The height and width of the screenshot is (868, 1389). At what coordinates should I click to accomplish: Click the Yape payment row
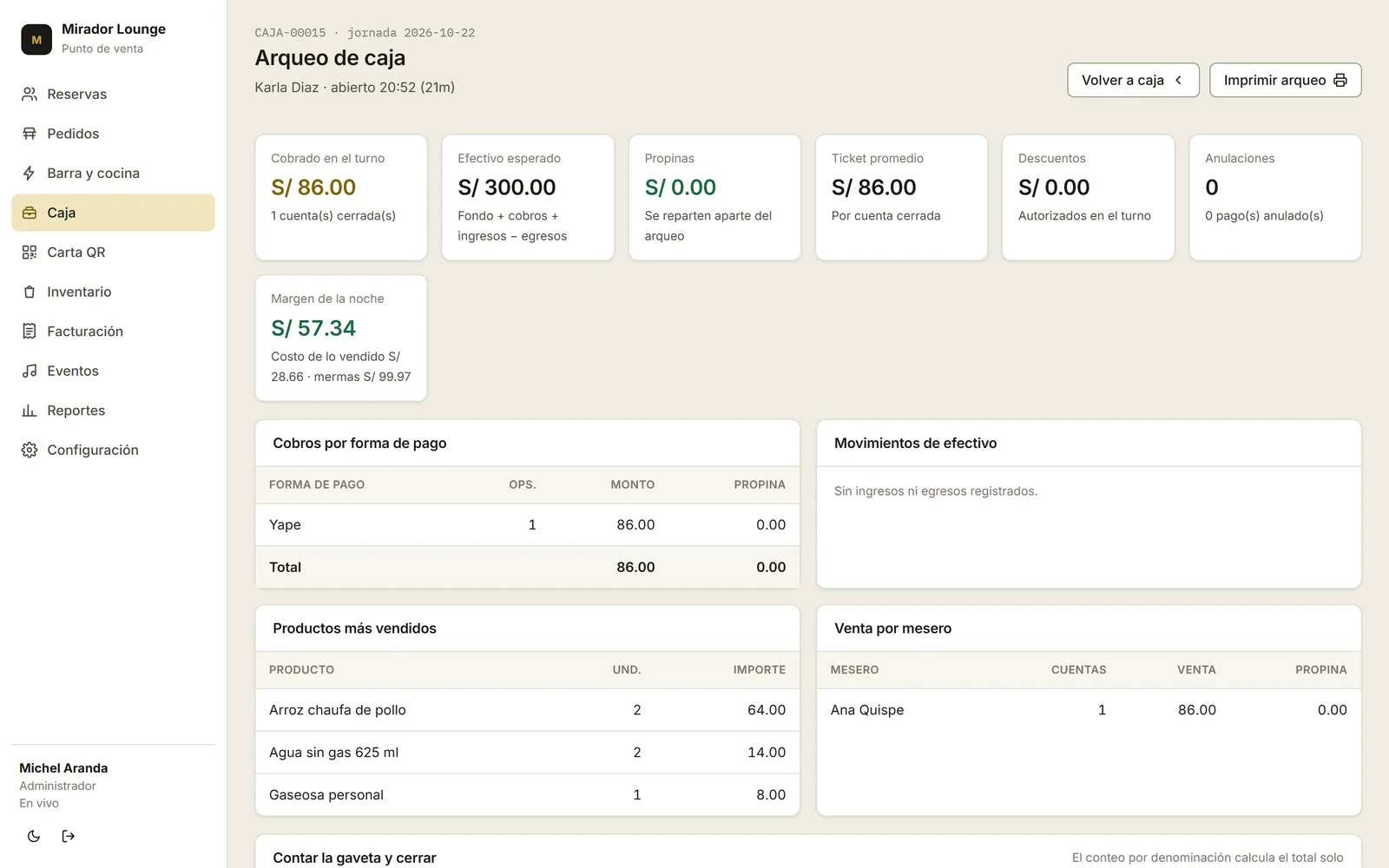tap(527, 524)
